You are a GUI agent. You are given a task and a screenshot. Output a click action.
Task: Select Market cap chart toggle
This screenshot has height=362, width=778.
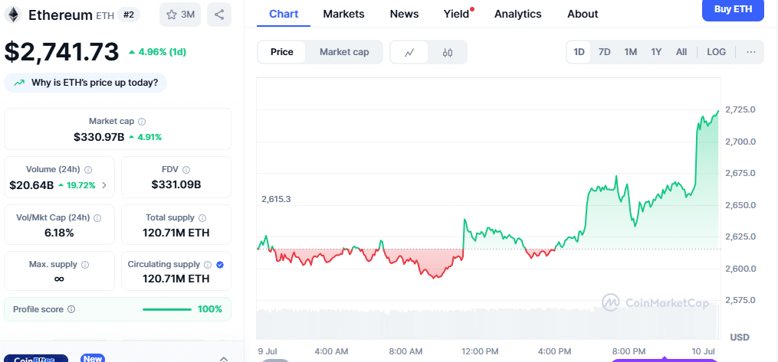344,52
